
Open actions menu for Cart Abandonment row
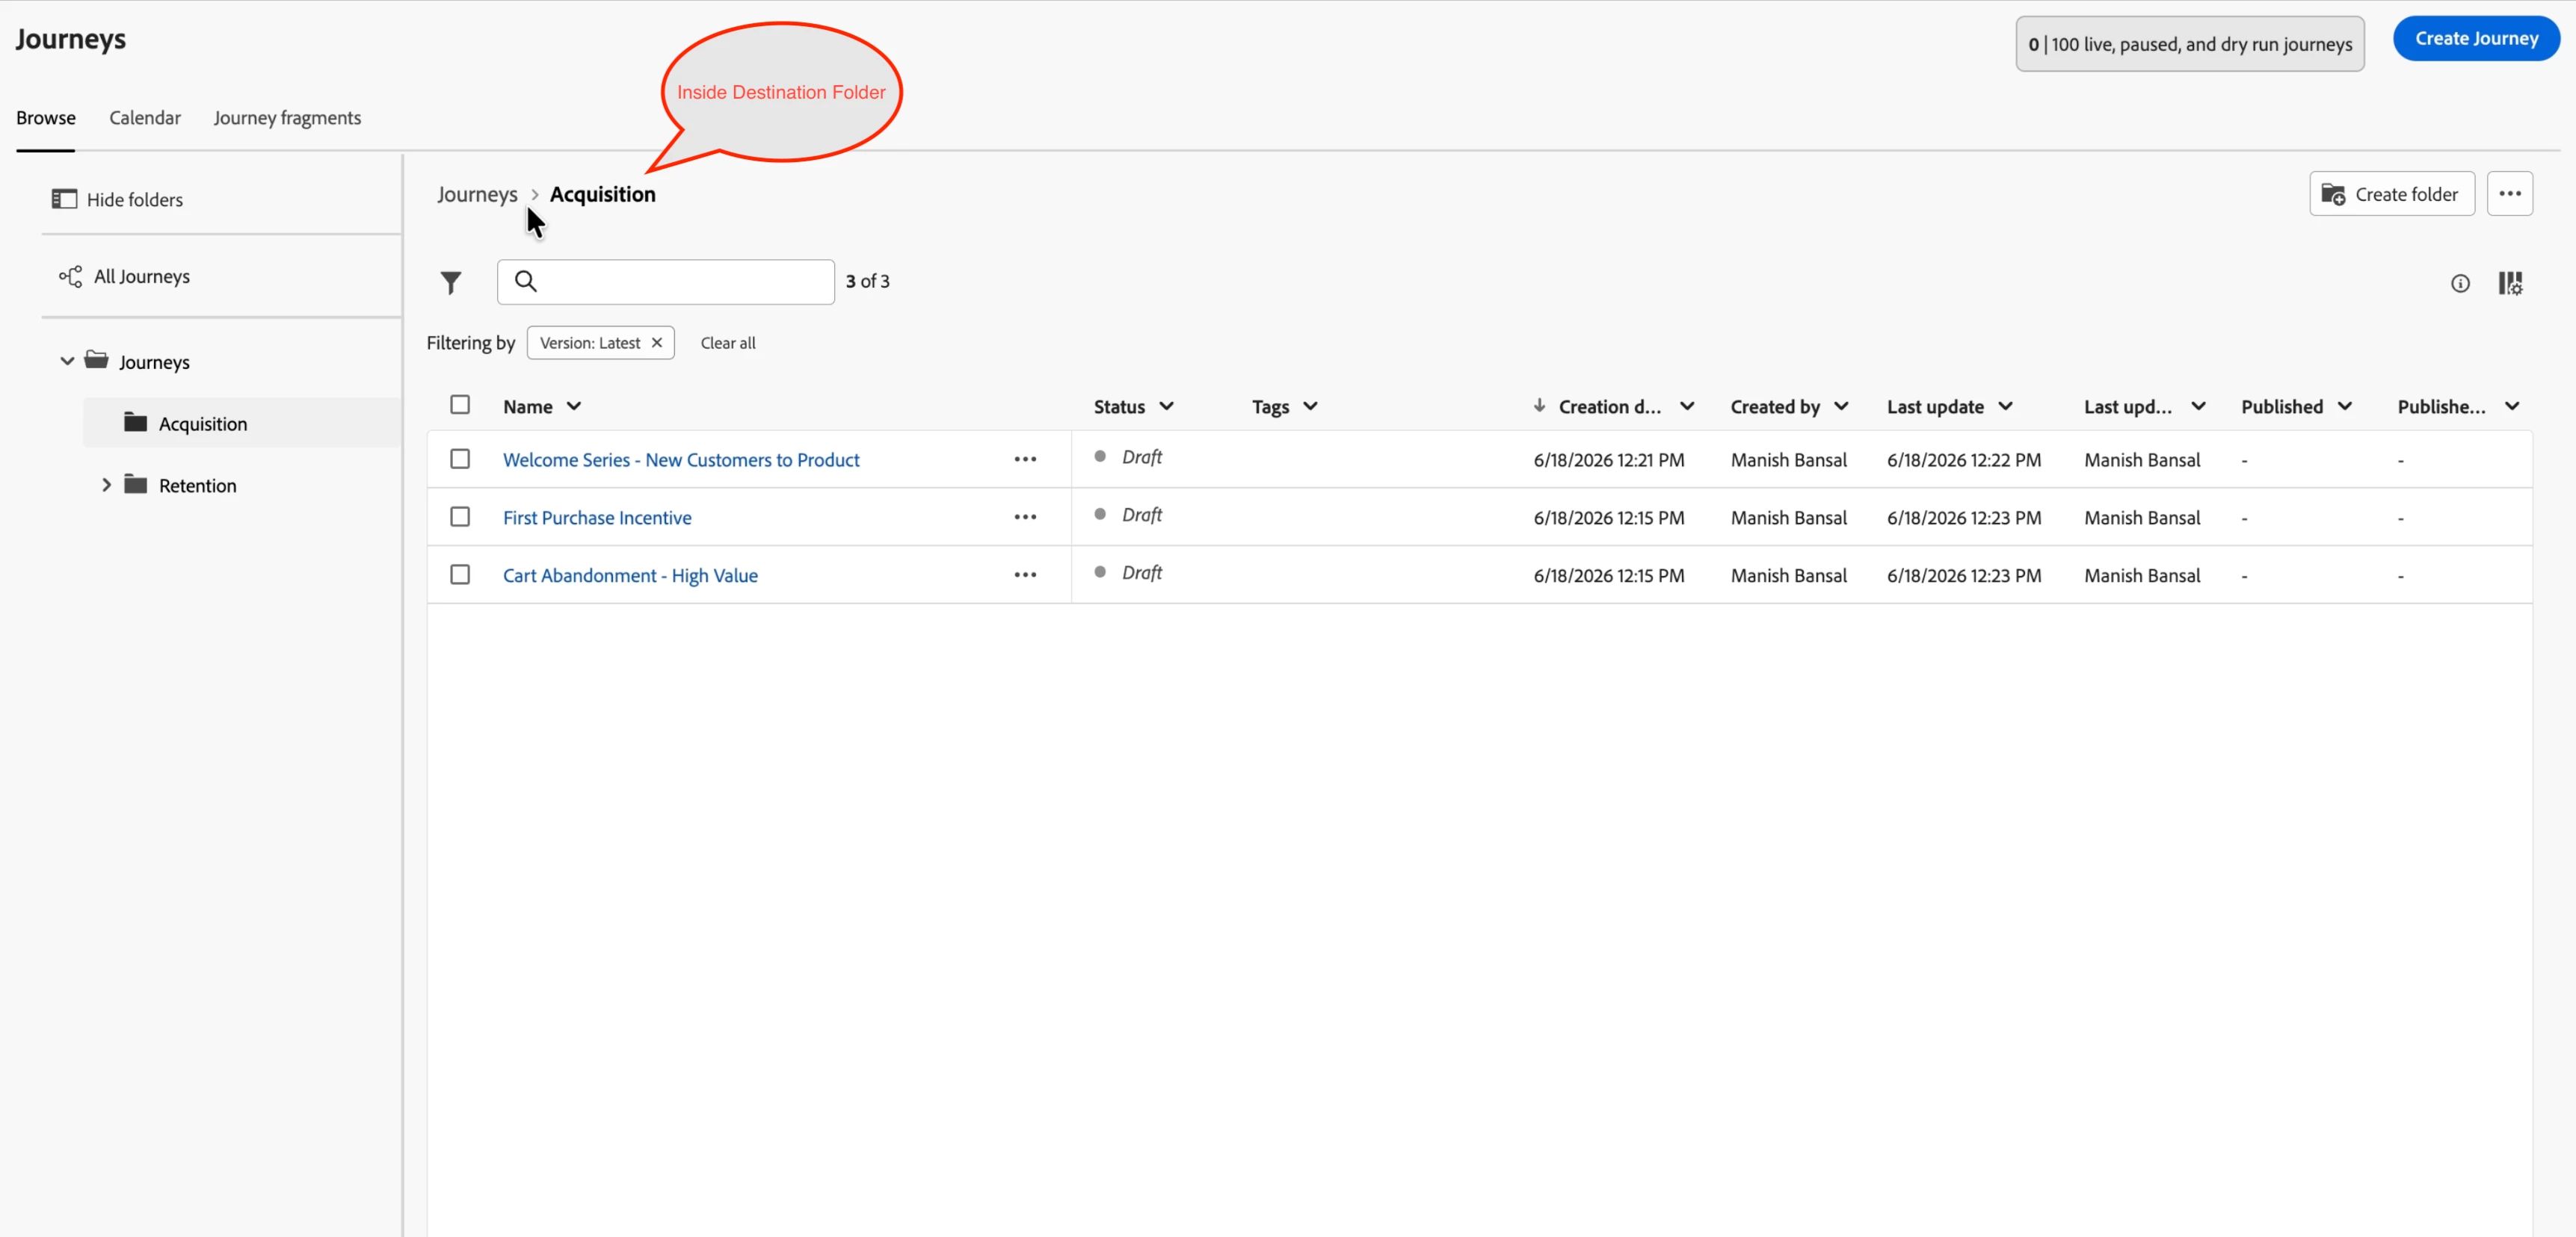pos(1025,574)
